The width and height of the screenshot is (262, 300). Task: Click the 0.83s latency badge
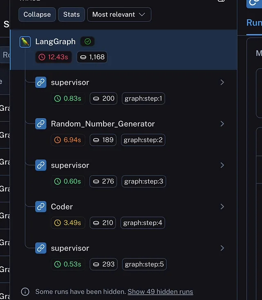coord(68,98)
